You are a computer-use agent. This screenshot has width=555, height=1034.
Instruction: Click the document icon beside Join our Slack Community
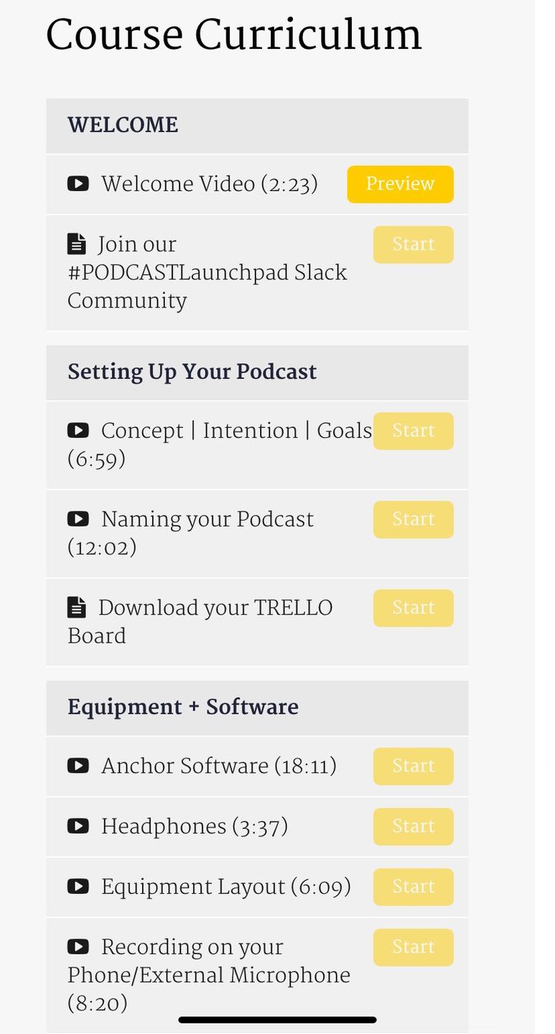(77, 244)
